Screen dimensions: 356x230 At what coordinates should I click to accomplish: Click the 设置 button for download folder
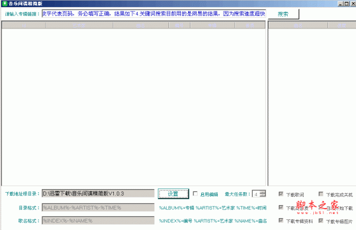click(173, 194)
